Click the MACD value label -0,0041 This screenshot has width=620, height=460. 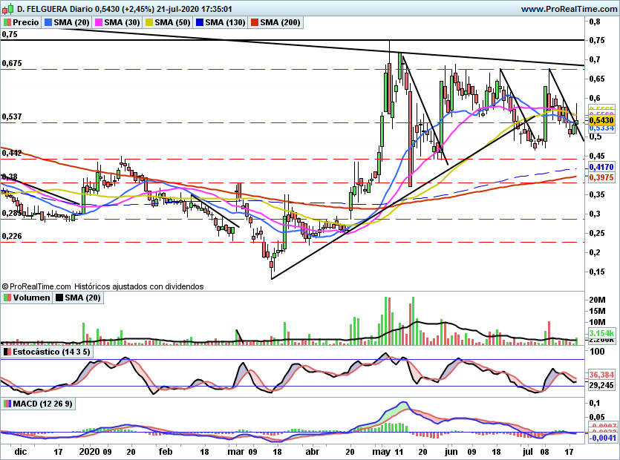[x=601, y=438]
